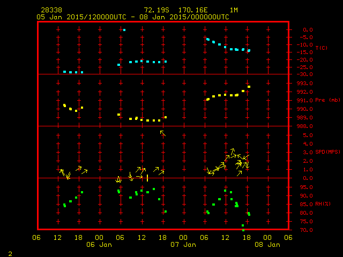Image resolution: width=343 pixels, height=257 pixels.
Task: Click the isolated cyan temperature point near 0.0
Action: (x=124, y=30)
